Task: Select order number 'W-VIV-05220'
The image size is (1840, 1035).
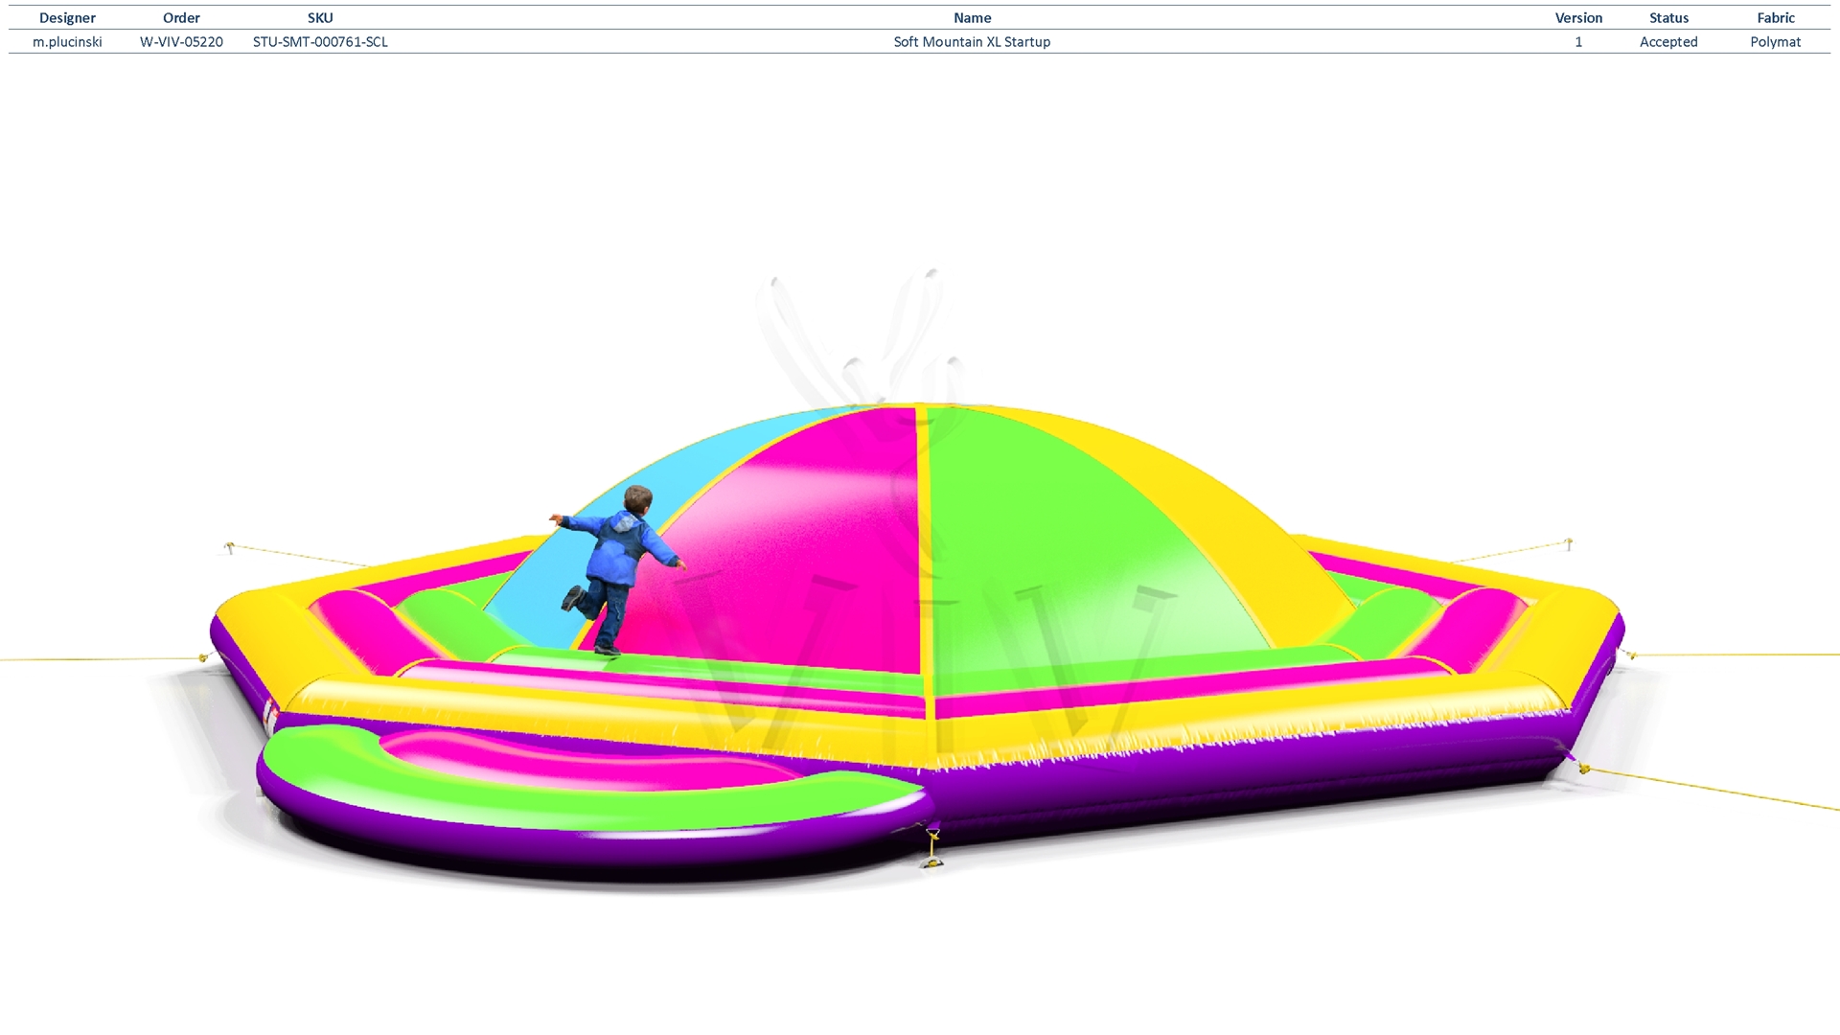Action: tap(181, 42)
